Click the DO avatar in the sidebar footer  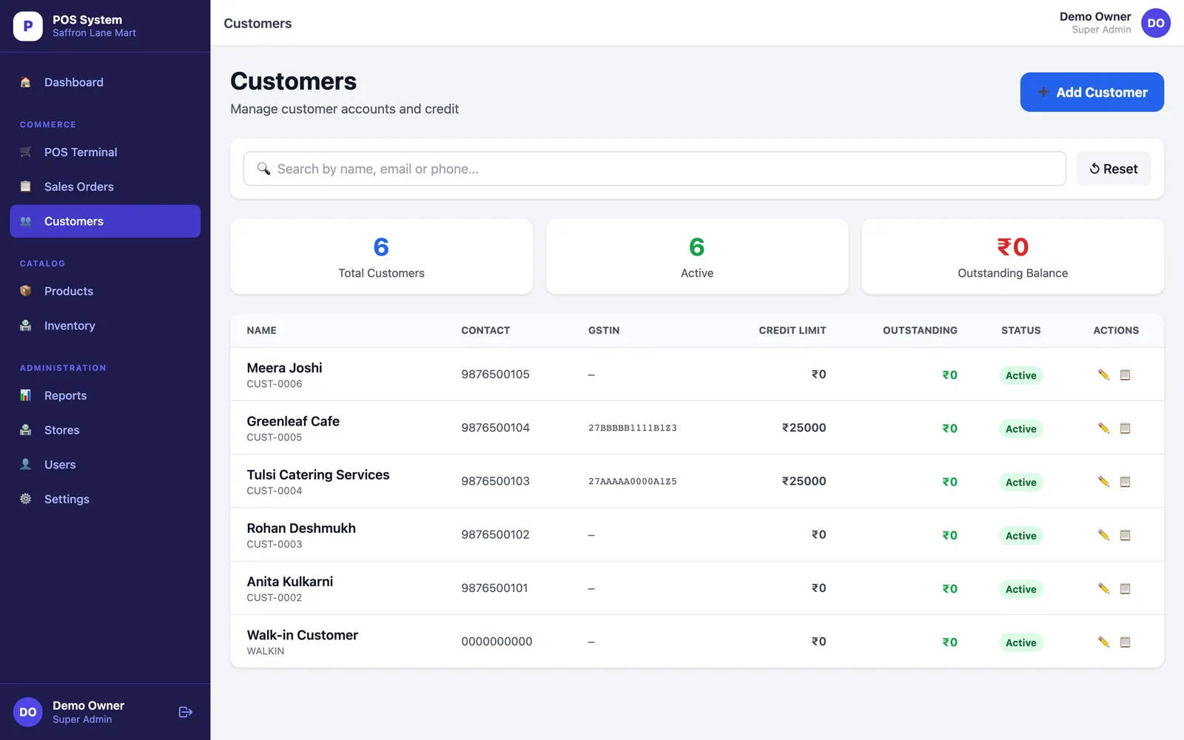(x=28, y=712)
